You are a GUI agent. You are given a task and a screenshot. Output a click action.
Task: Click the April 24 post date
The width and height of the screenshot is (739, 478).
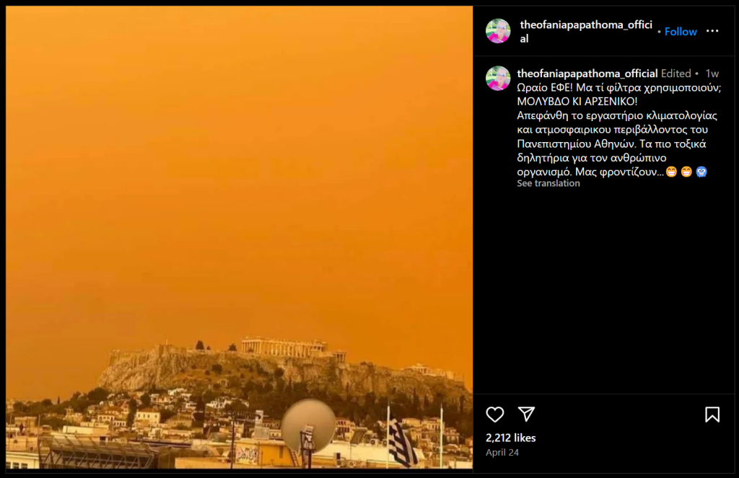502,453
